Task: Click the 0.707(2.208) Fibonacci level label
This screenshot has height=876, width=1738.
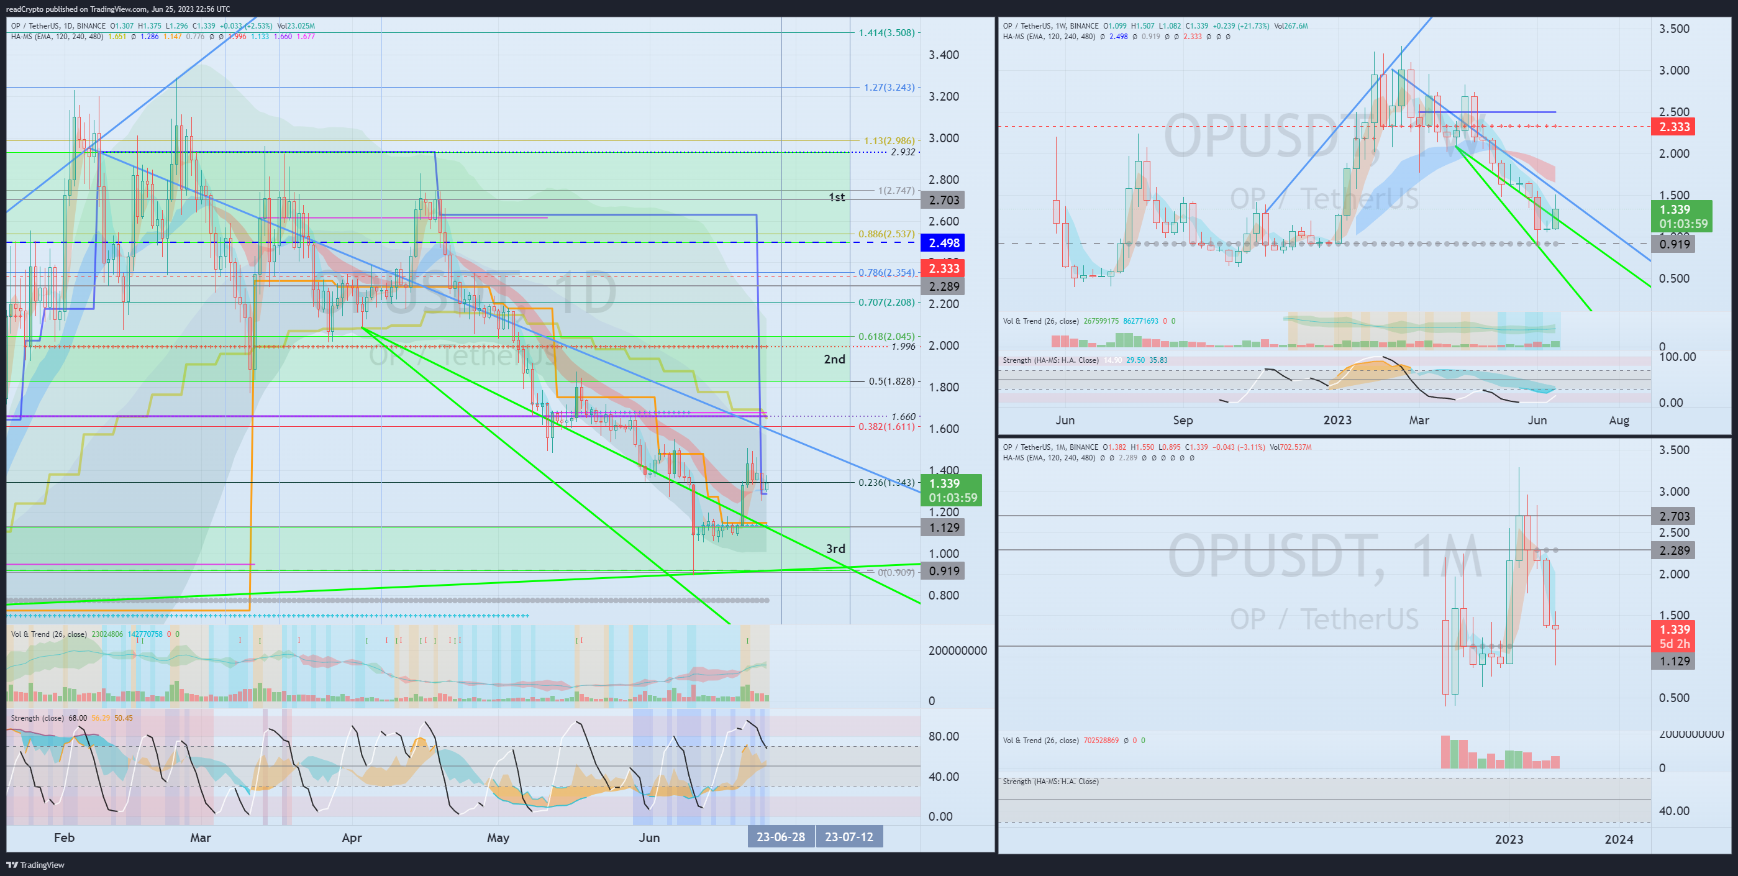Action: point(886,303)
